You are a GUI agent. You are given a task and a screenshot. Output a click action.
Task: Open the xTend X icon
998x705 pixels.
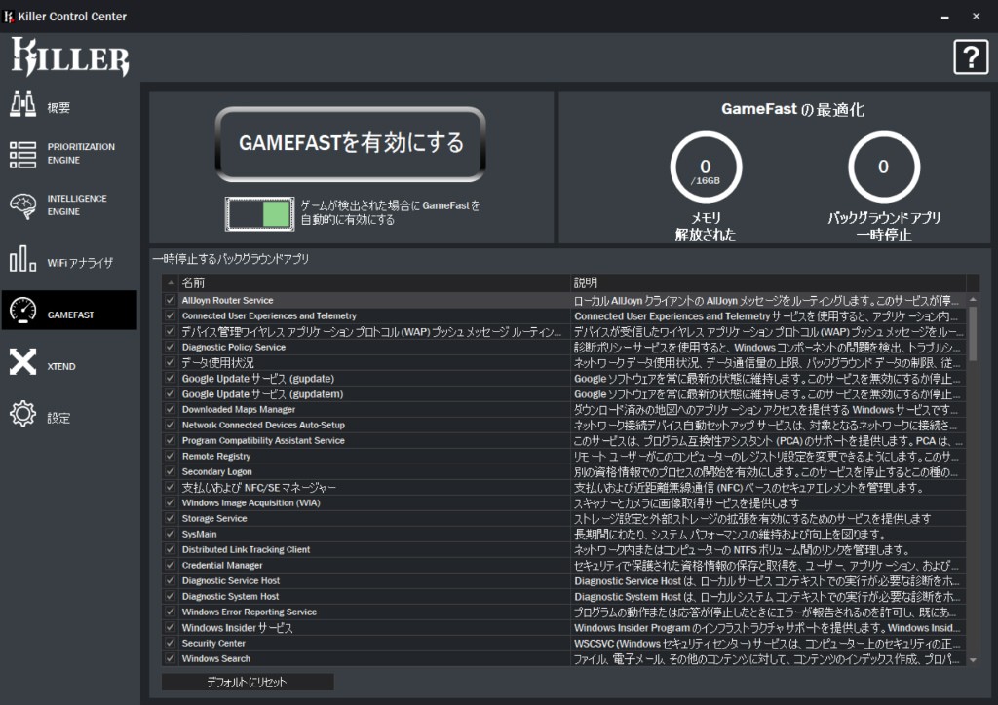point(22,363)
